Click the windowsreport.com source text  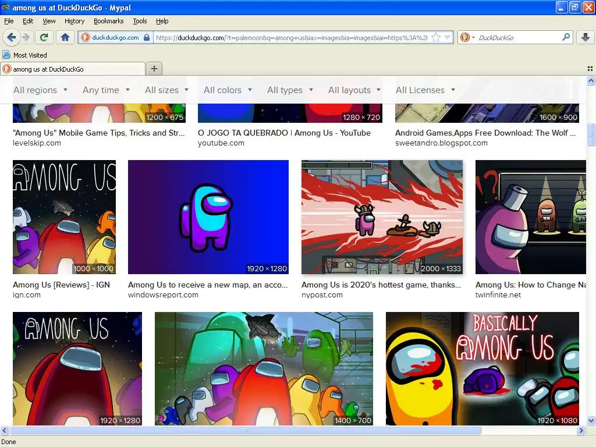pyautogui.click(x=163, y=295)
